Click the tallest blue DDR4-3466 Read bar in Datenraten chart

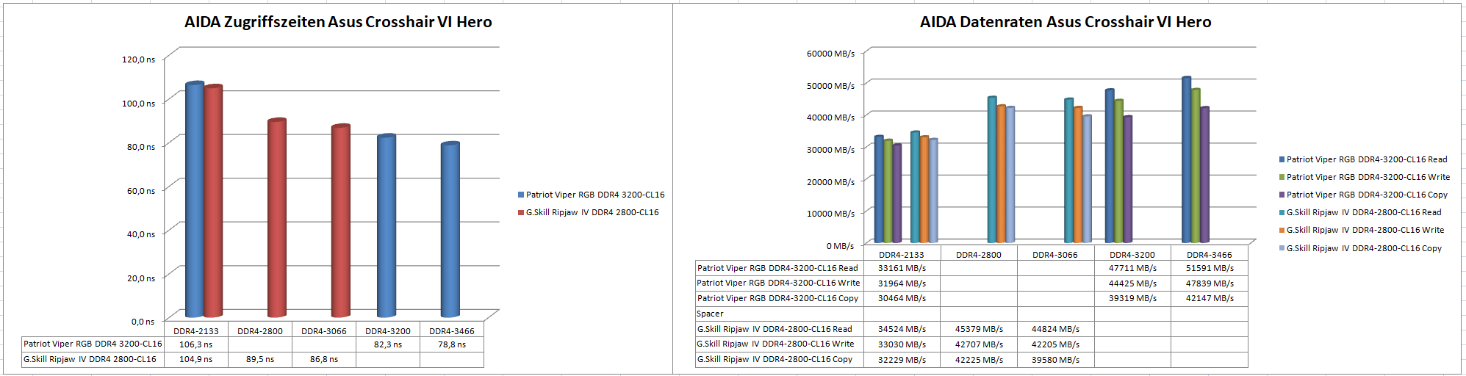[x=1186, y=159]
